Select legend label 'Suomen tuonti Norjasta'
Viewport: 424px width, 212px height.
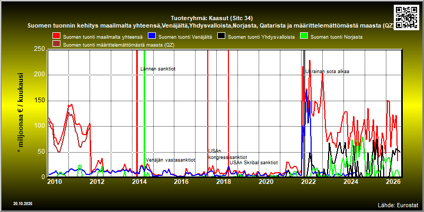[337, 37]
